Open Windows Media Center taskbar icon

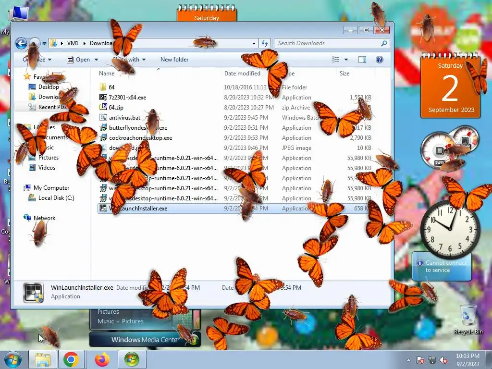point(132,359)
